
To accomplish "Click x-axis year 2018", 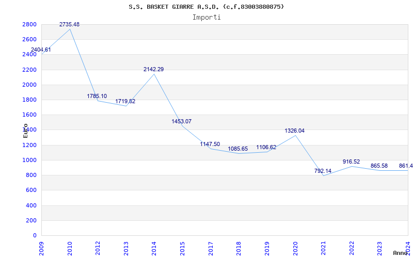I will pyautogui.click(x=239, y=248).
